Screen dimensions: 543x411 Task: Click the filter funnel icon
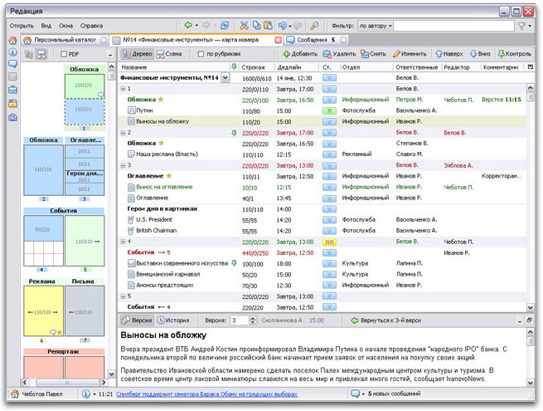pyautogui.click(x=521, y=26)
